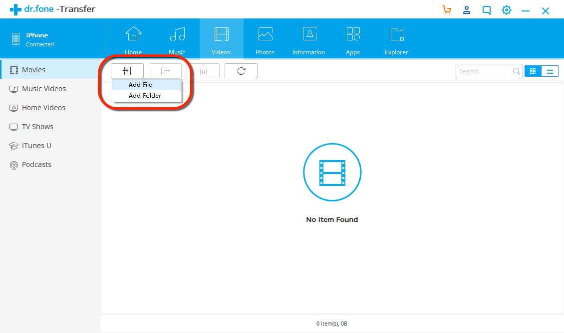This screenshot has height=333, width=564.
Task: Click the Refresh button
Action: (241, 71)
